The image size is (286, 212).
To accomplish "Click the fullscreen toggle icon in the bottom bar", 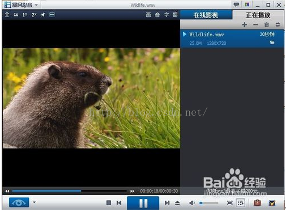I will click(230, 203).
